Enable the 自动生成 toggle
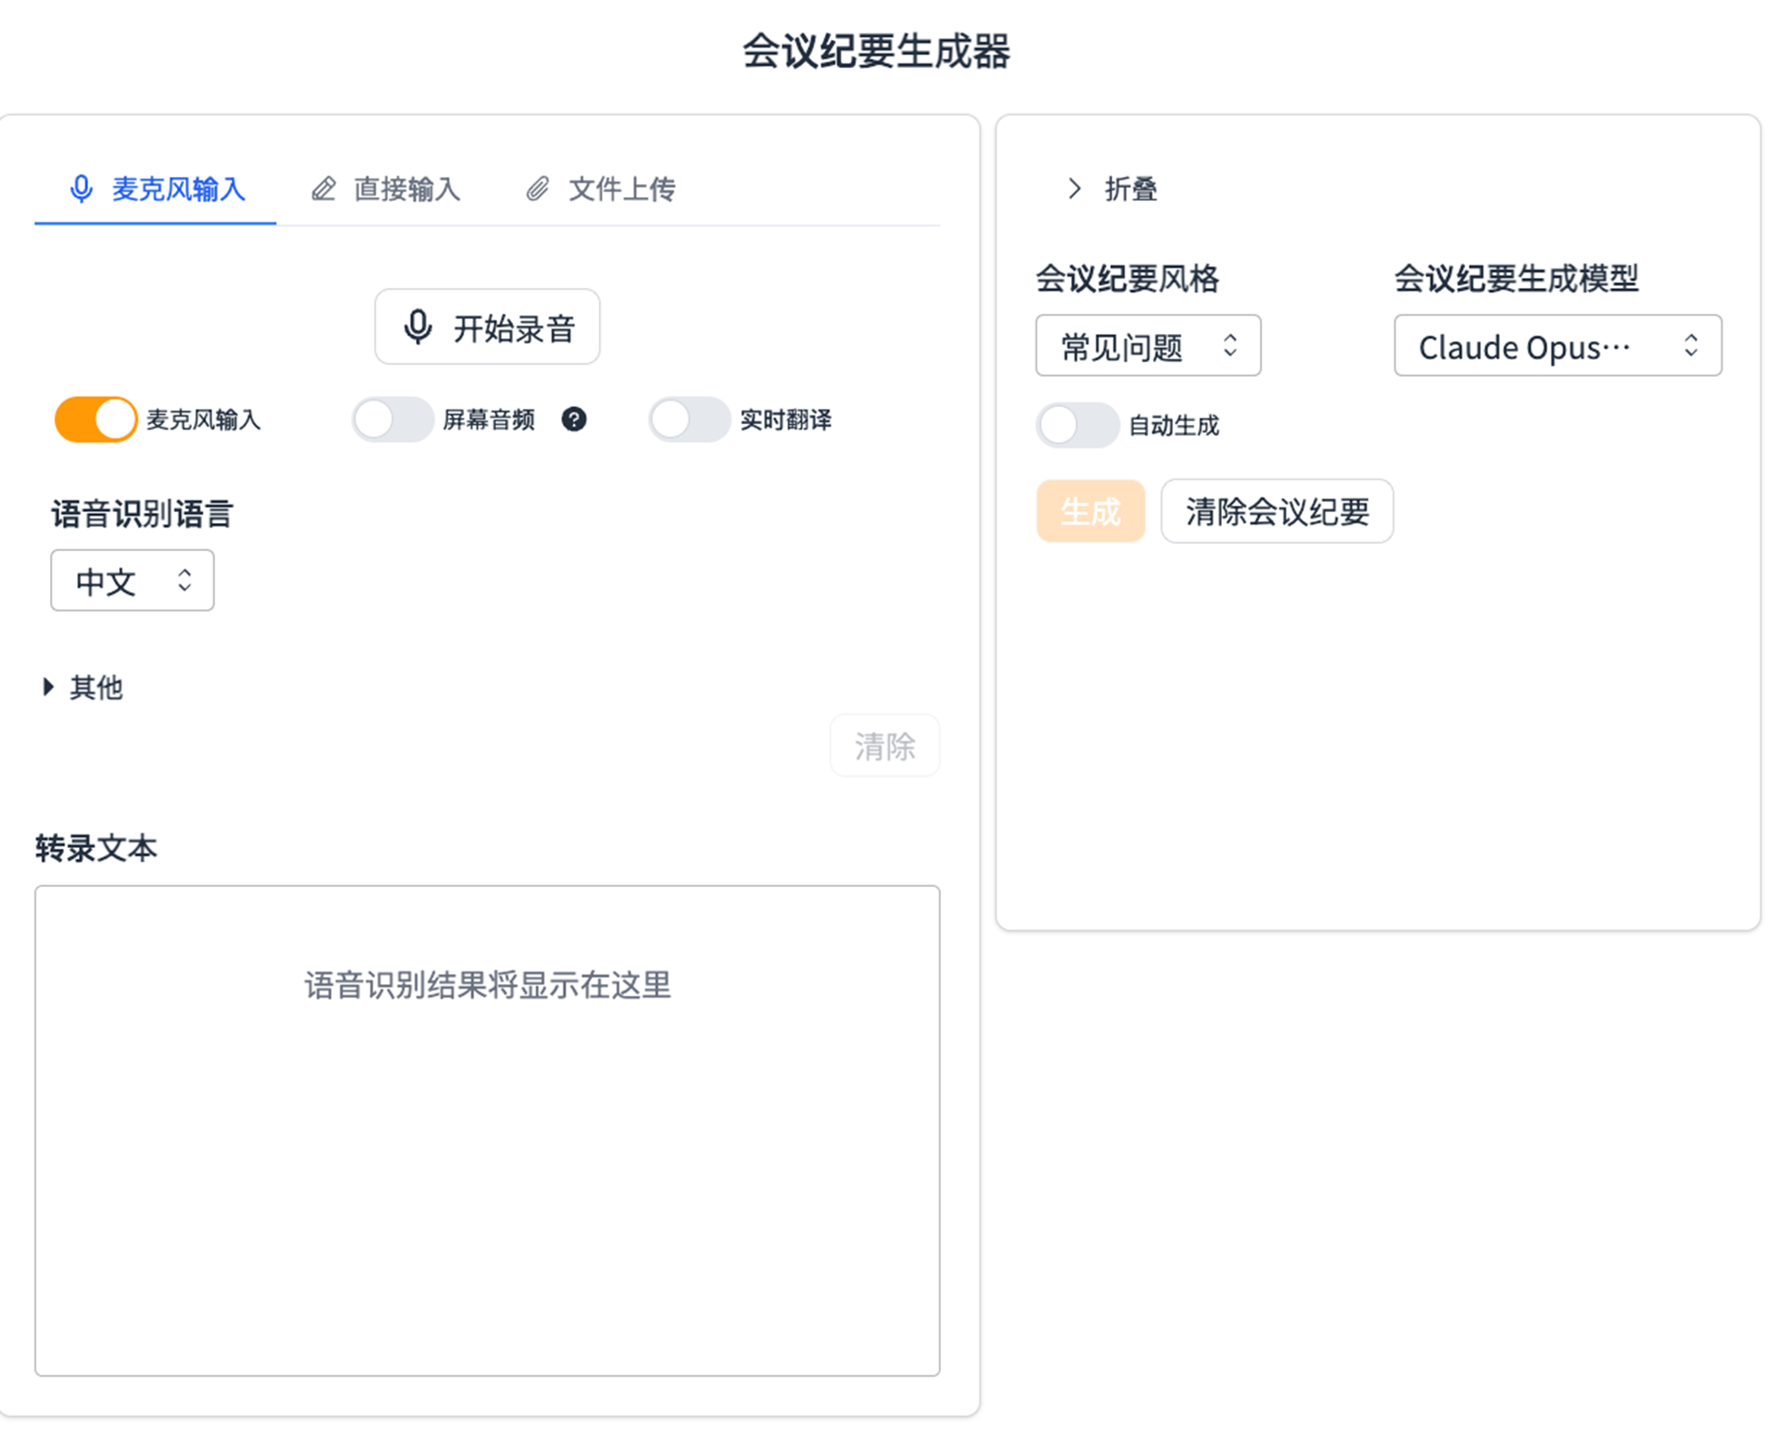 (1077, 425)
